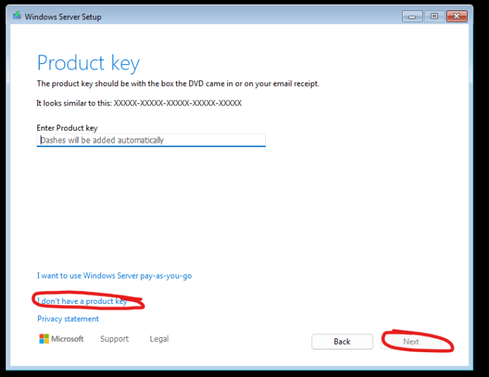Click the Windows Server Setup title bar icon
Screen dimensions: 489x377
coord(17,16)
